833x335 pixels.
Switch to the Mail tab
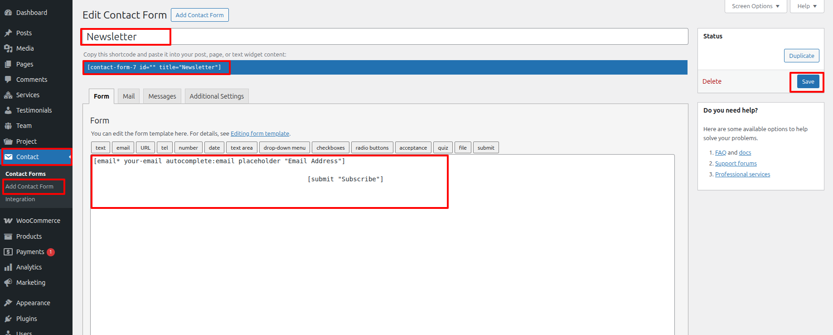click(x=129, y=96)
